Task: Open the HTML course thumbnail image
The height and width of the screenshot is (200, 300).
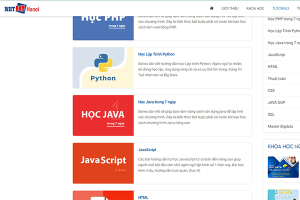Action: point(103,195)
